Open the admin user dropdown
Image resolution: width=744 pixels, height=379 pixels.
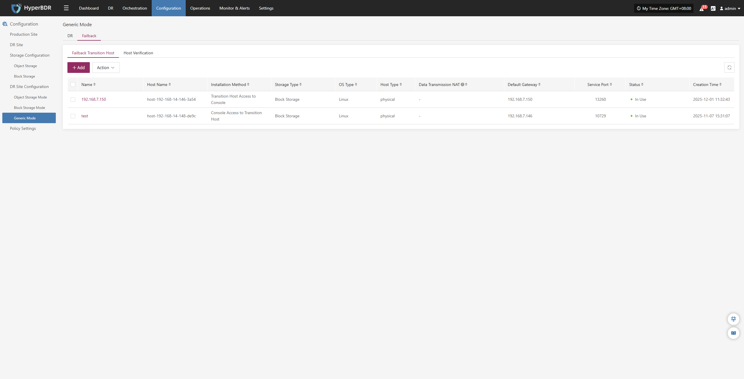(x=730, y=8)
